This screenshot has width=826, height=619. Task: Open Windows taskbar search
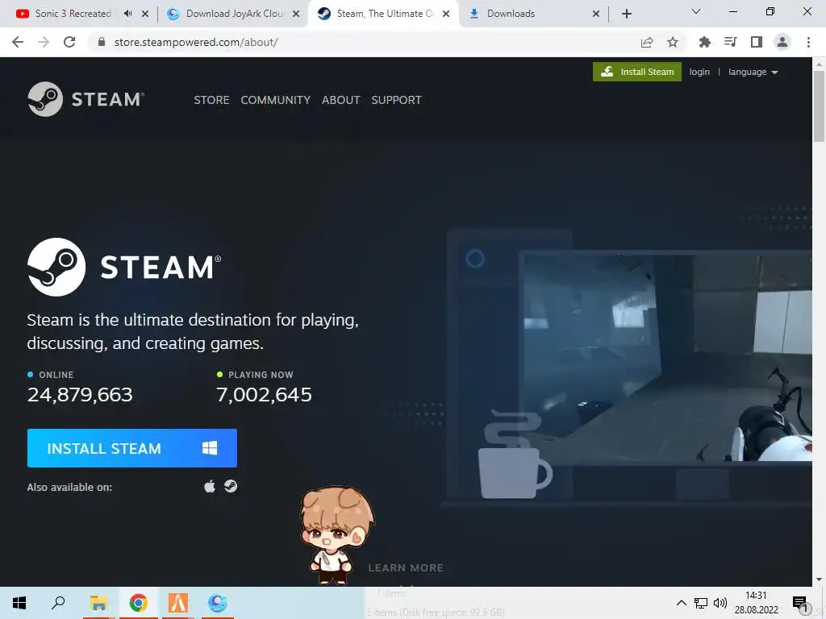click(58, 603)
